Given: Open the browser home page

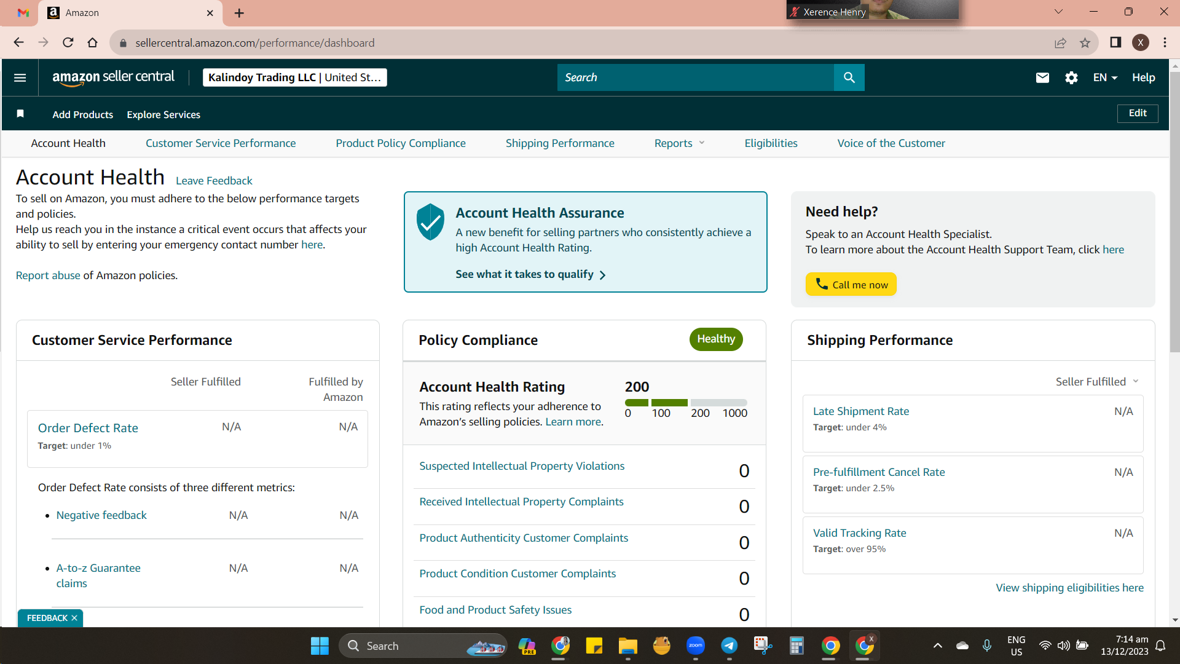Looking at the screenshot, I should (92, 42).
